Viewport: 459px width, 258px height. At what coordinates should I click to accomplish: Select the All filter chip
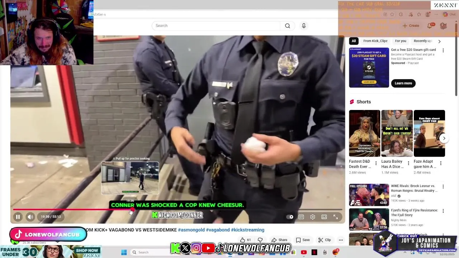click(354, 41)
